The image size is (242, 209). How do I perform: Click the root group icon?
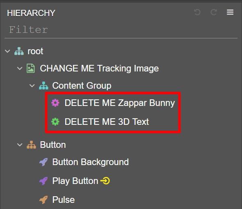click(x=19, y=51)
